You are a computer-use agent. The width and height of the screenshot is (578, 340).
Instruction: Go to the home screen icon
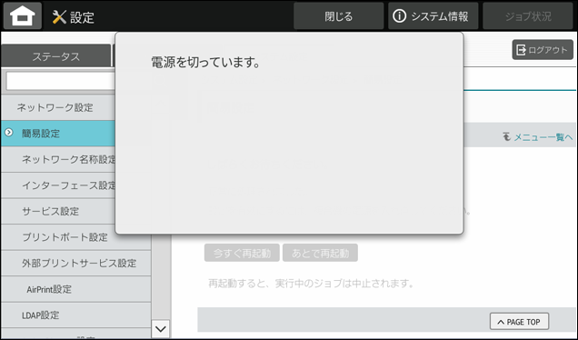(23, 15)
